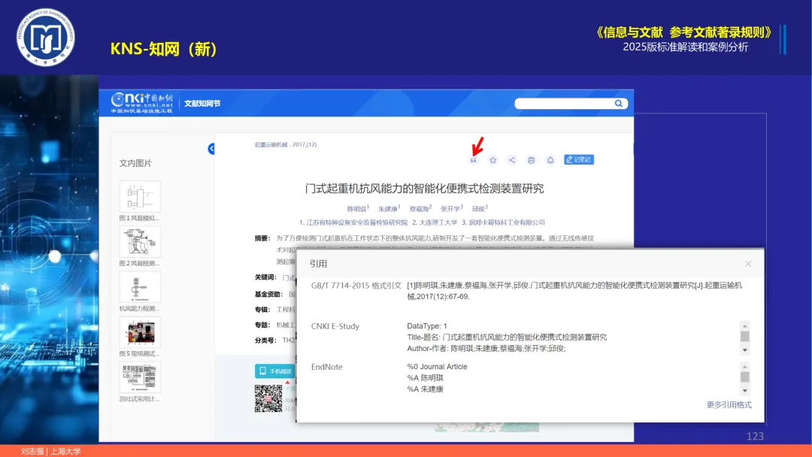Click the EndNote box scroll-down arrow

click(744, 391)
